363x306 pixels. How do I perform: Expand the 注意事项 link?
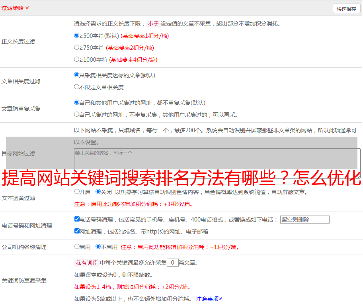[x=209, y=299]
